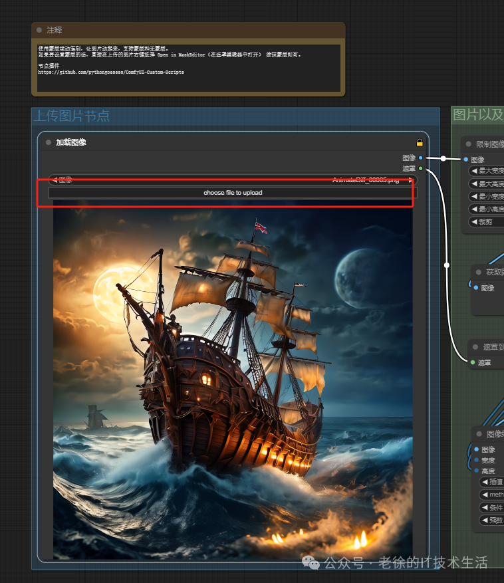Click the midpoint dot on the mask wire
Viewport: 504px width, 583px height.
(x=447, y=265)
